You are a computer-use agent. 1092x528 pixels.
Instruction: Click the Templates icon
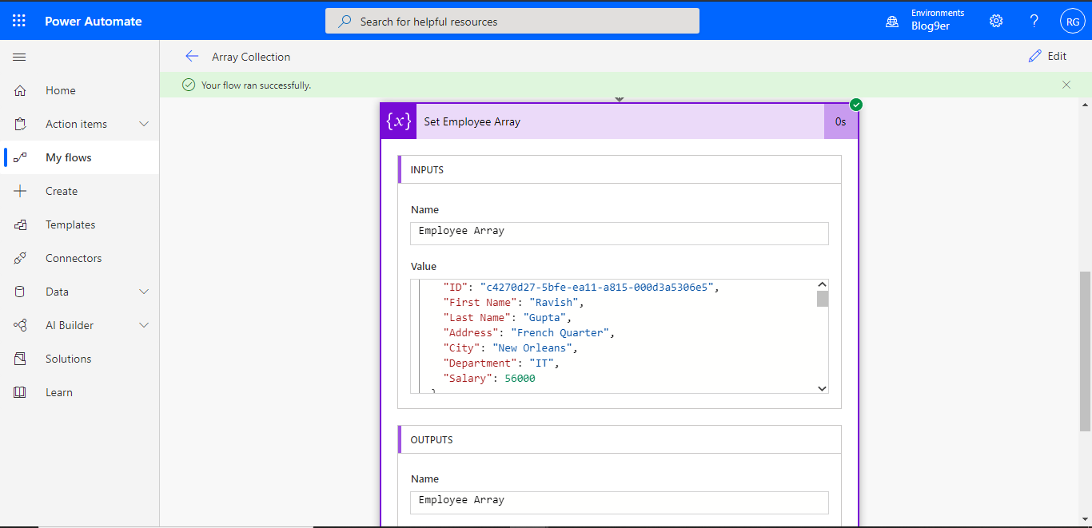click(x=20, y=224)
